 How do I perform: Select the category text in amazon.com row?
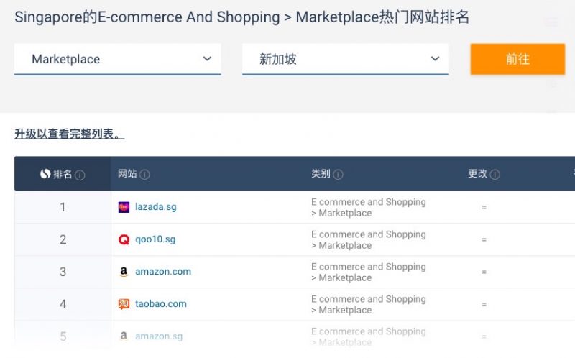pyautogui.click(x=369, y=272)
